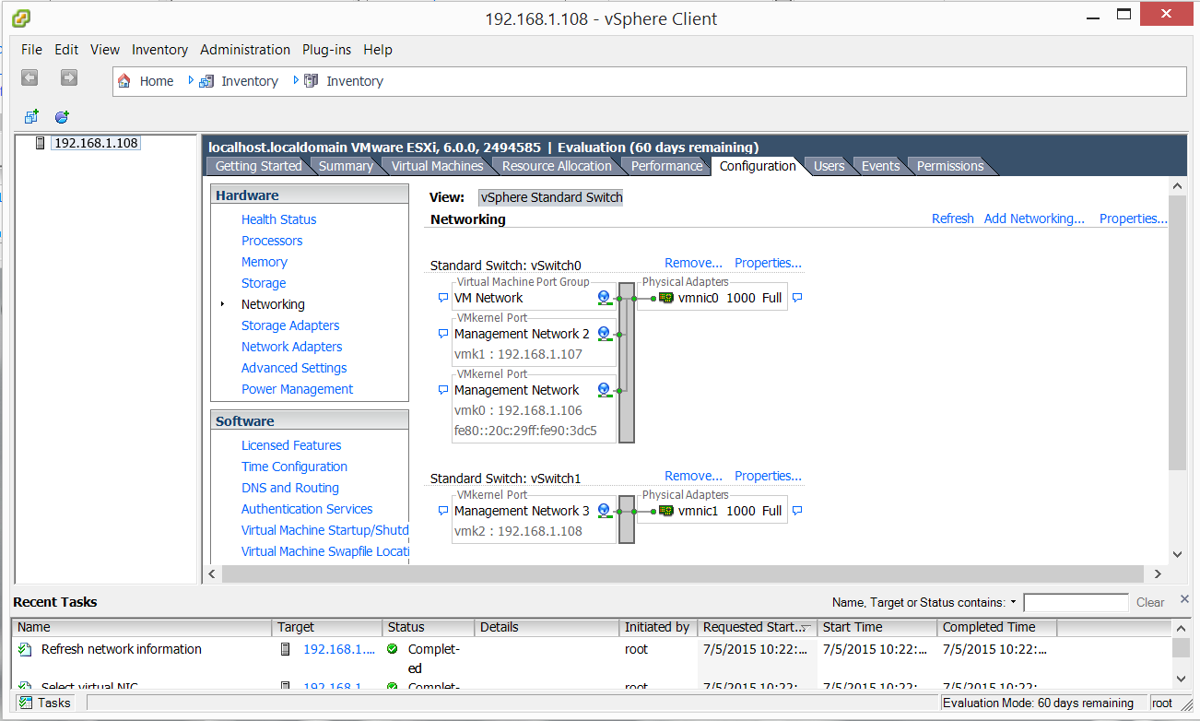Click the Status column header in Recent Tasks
This screenshot has width=1200, height=721.
(x=428, y=627)
